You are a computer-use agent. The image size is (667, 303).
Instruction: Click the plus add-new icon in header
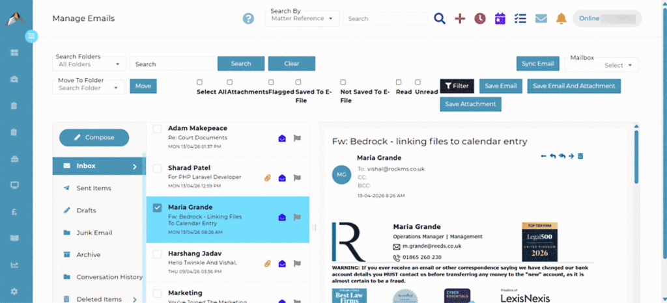pos(460,19)
